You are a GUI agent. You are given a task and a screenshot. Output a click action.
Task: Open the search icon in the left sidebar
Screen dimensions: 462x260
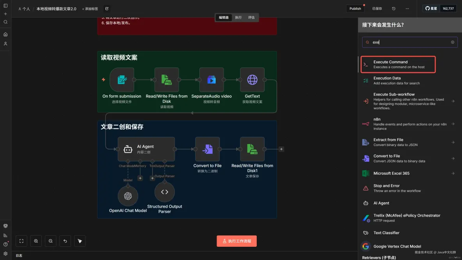click(5, 22)
